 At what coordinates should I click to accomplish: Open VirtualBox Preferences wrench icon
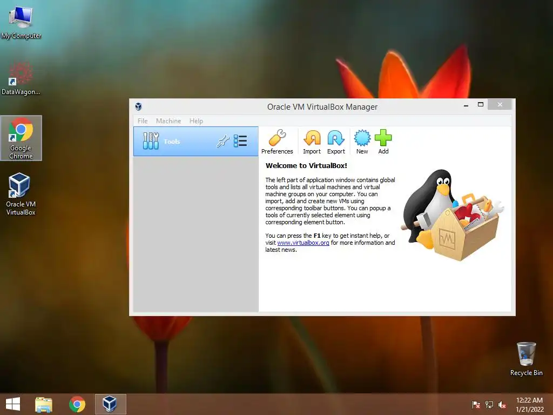point(277,138)
